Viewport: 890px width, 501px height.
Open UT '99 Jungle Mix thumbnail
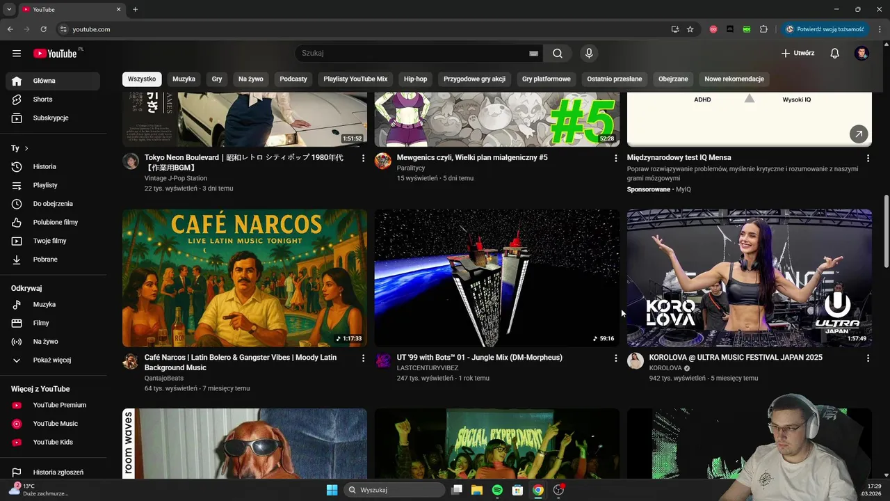click(497, 278)
